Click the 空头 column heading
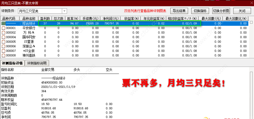Image resolution: width=254 pixels, height=119 pixels. tap(109, 70)
